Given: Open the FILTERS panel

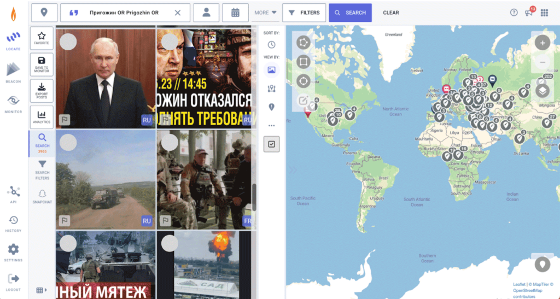Looking at the screenshot, I should 304,13.
